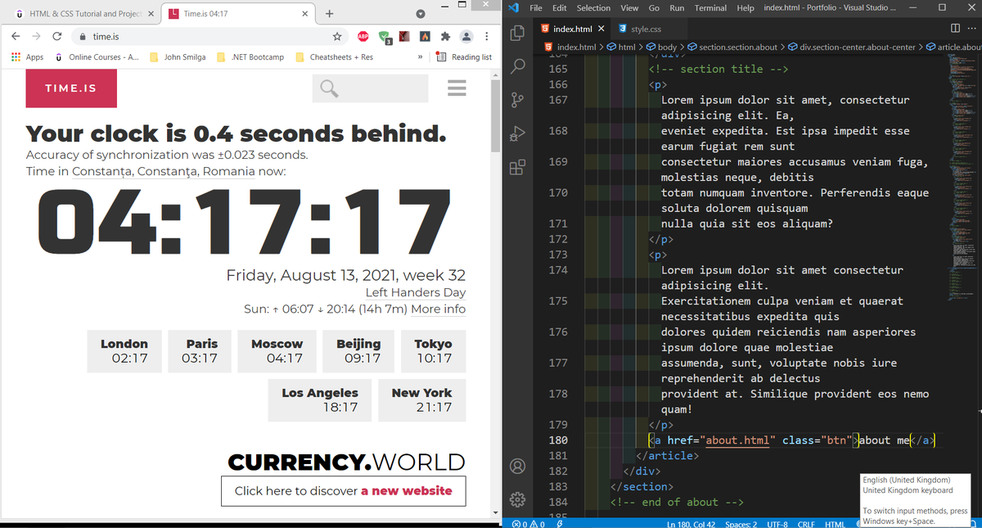
Task: Open VS Code Explorer panel icon
Action: click(x=517, y=34)
